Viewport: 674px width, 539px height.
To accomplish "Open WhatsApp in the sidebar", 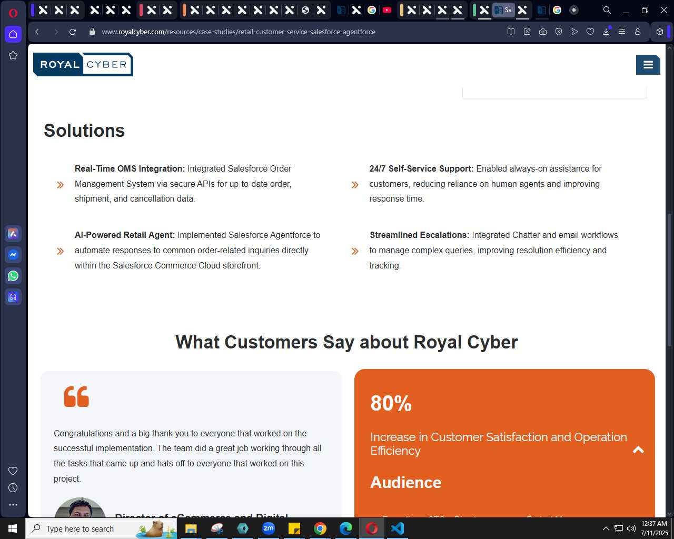I will tap(13, 276).
